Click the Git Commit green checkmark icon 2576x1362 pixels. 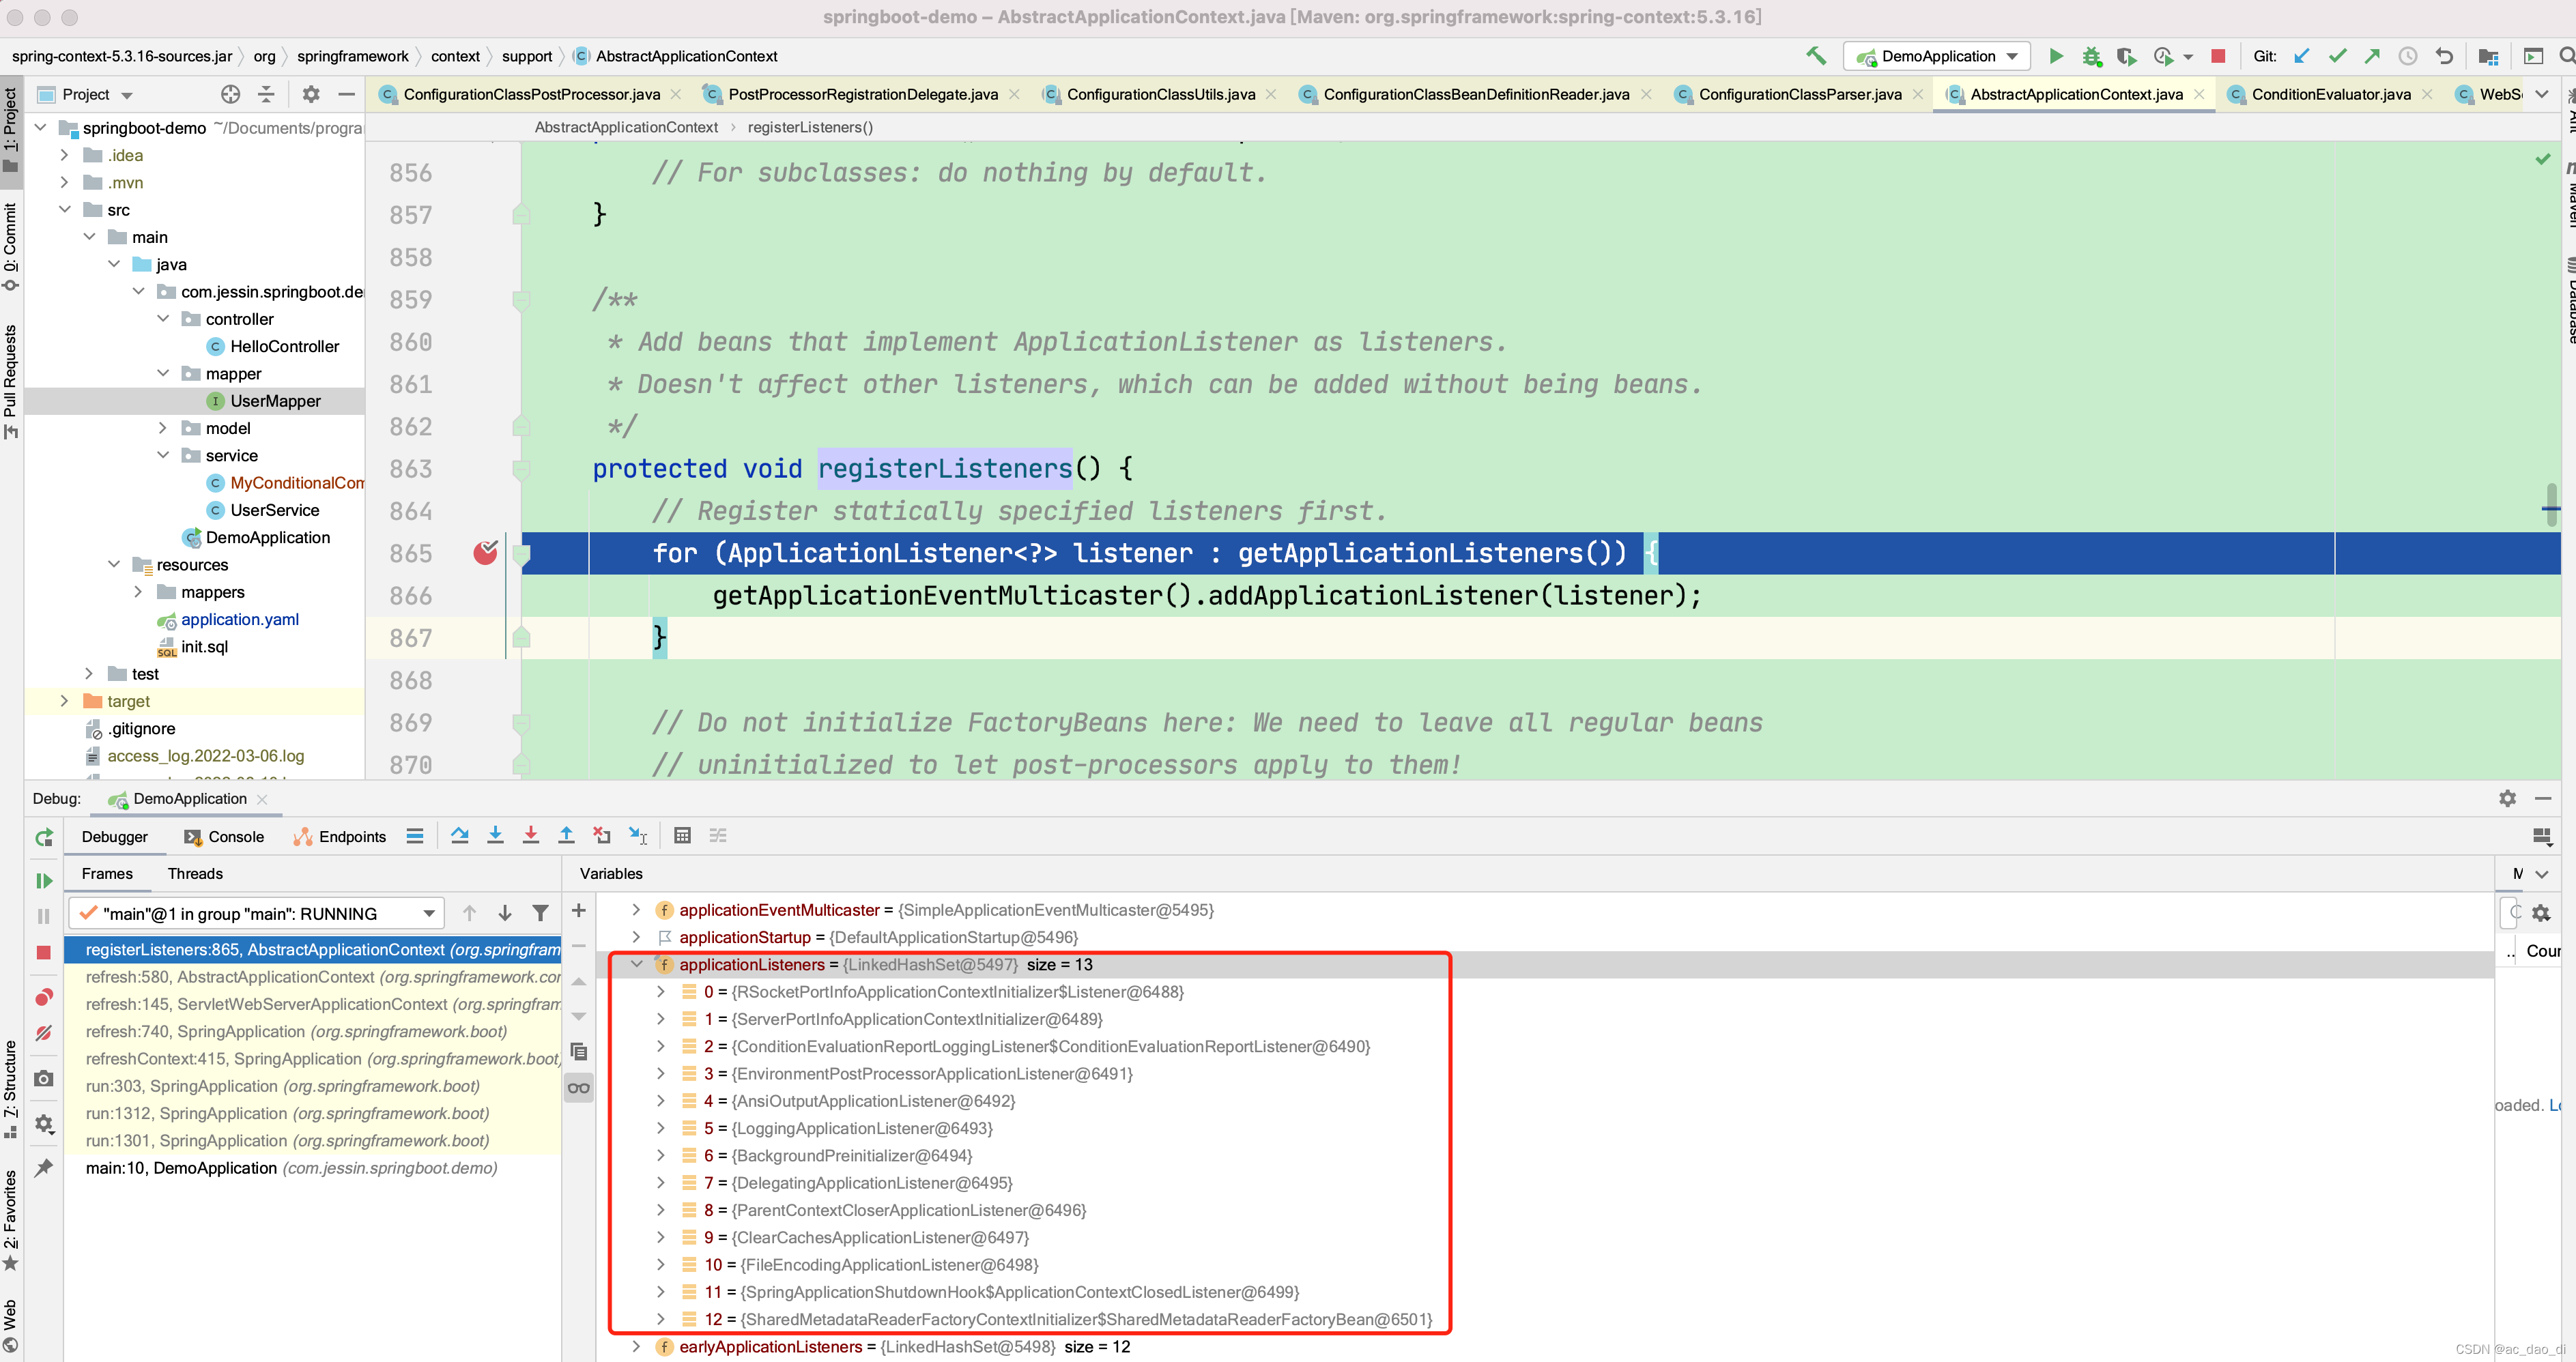[2337, 56]
